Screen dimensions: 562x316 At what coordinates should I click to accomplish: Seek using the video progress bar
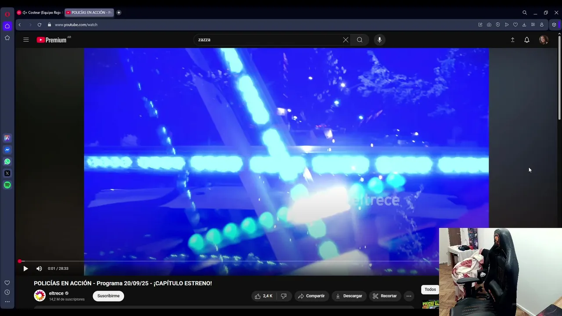point(228,261)
